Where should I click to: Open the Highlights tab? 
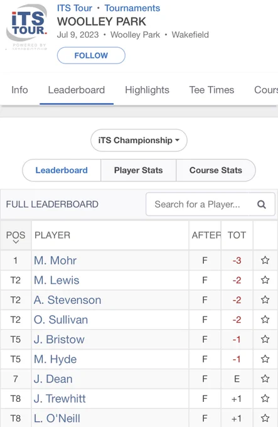(147, 90)
